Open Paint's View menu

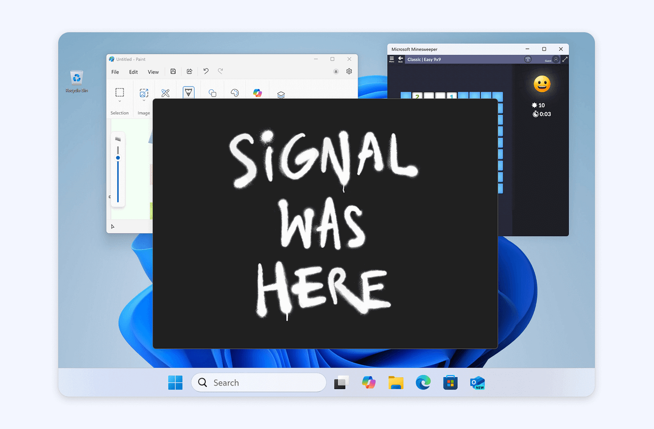pos(153,72)
